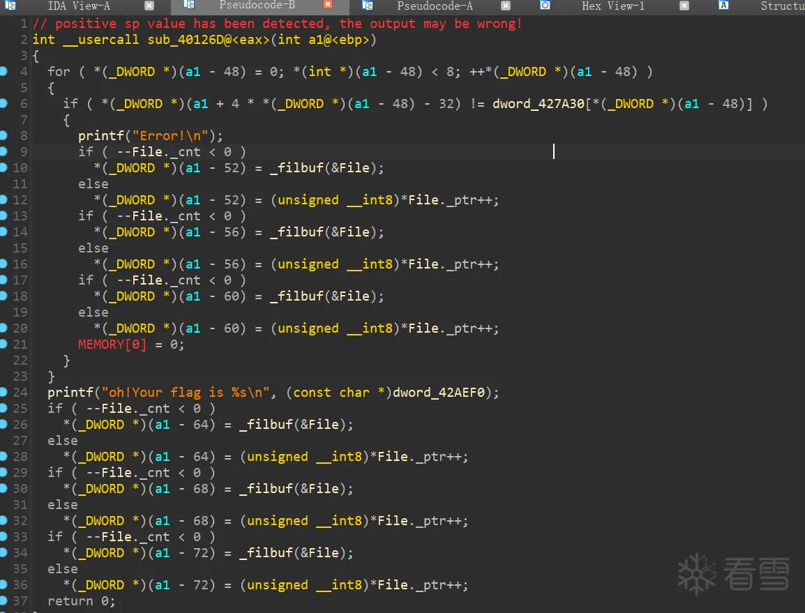This screenshot has width=805, height=613.
Task: Click the IDA View-A tab icon
Action: click(10, 6)
